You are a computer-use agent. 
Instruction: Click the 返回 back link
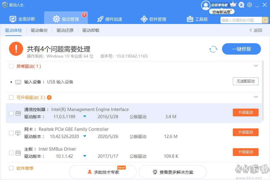[256, 31]
